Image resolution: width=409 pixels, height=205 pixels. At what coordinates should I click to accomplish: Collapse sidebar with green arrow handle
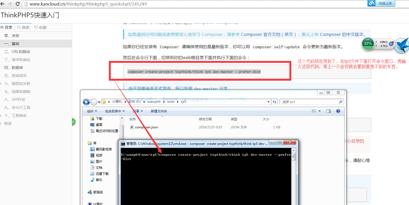point(74,122)
